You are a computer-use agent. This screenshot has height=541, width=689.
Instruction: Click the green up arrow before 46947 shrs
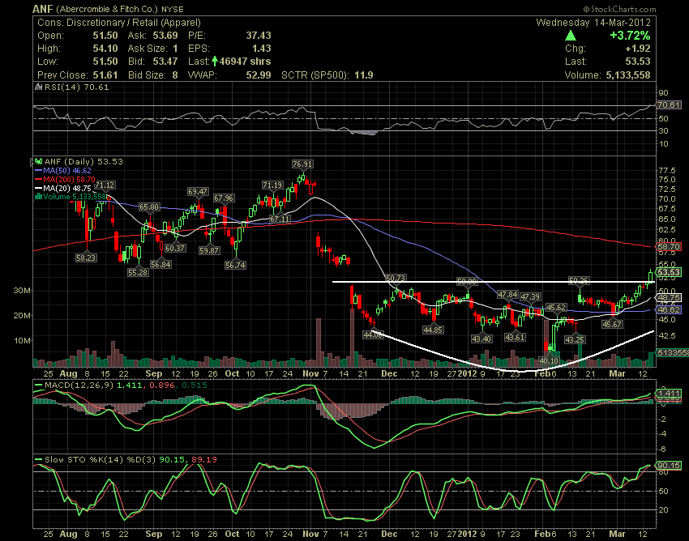coord(215,61)
